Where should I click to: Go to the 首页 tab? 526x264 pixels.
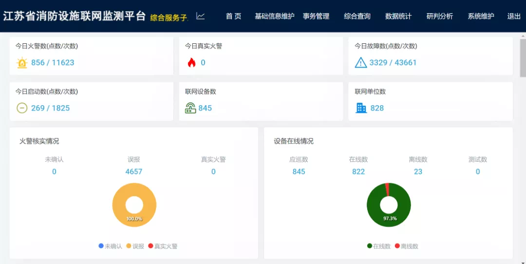pos(234,16)
